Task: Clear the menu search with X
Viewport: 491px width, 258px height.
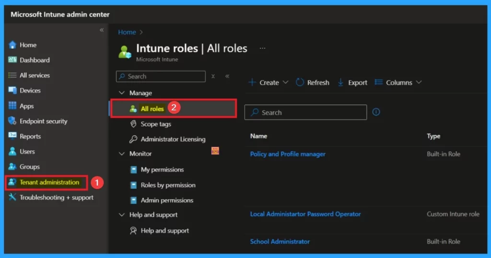Action: [x=213, y=76]
